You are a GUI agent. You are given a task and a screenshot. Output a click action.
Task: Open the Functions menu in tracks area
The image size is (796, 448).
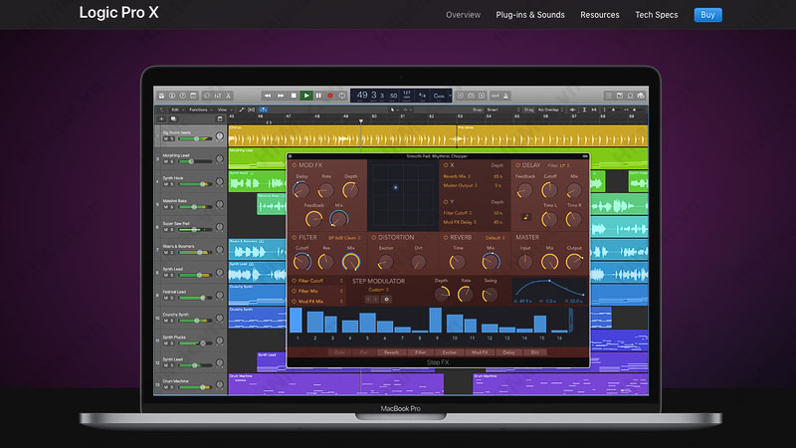[x=200, y=110]
